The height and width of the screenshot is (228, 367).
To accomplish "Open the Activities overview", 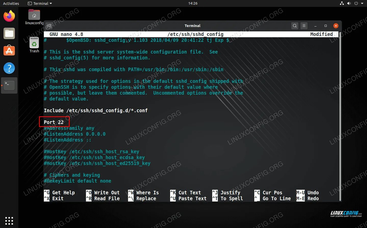I will [x=11, y=3].
